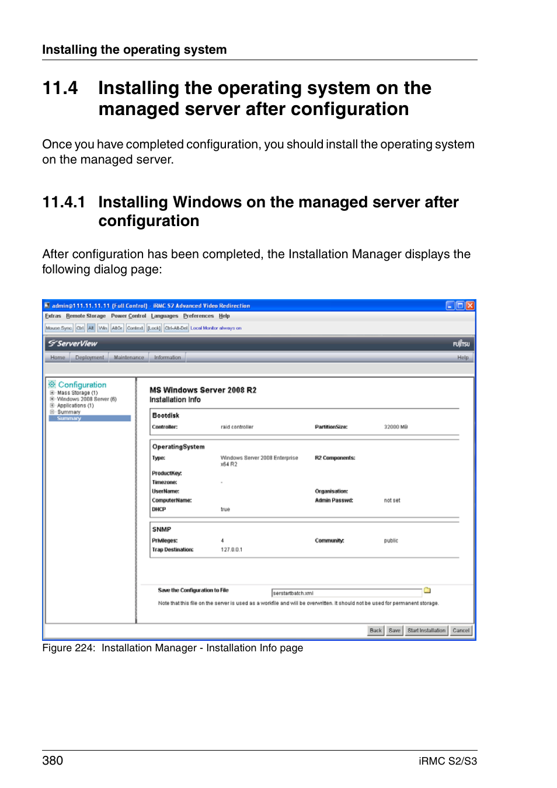Switch to the Deployment tab
The height and width of the screenshot is (788, 557).
tap(89, 357)
